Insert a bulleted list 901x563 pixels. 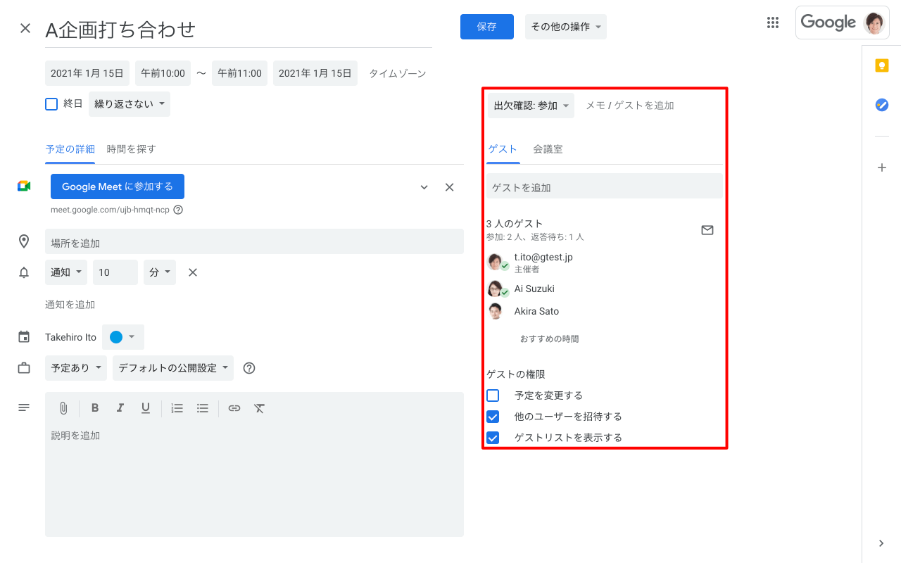203,408
